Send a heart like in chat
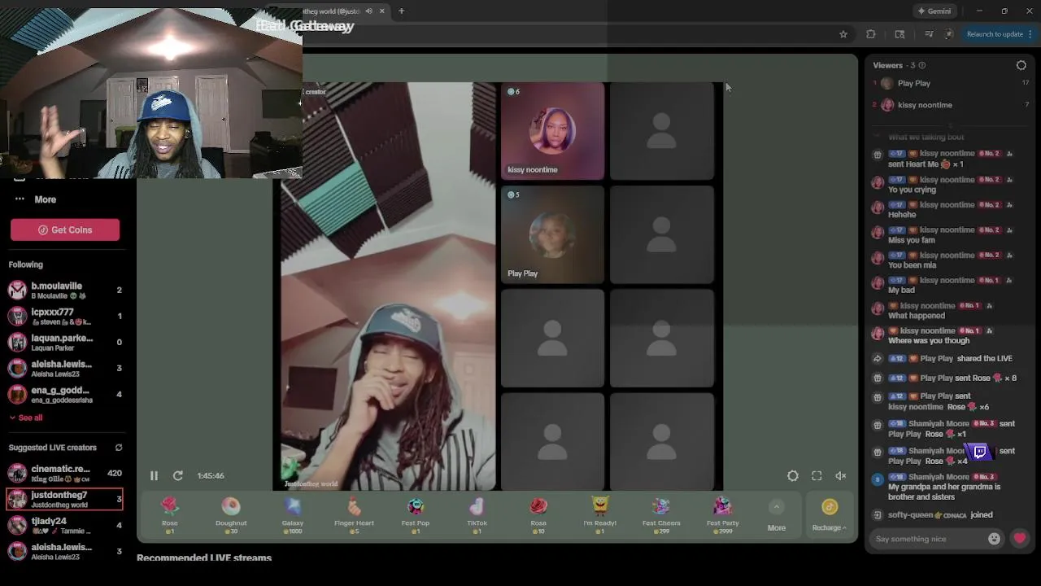 coord(1020,539)
